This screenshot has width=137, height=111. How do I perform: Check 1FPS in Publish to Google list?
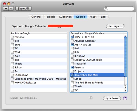12,45
